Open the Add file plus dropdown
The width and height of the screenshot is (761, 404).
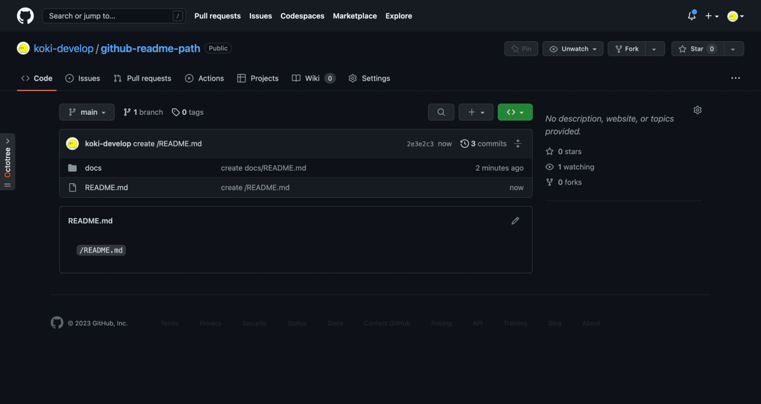[476, 112]
